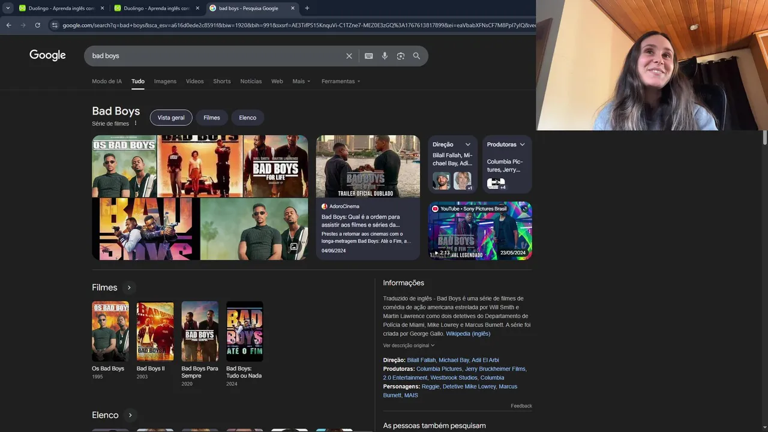Open the site info icon in address bar
The width and height of the screenshot is (768, 432).
[55, 25]
